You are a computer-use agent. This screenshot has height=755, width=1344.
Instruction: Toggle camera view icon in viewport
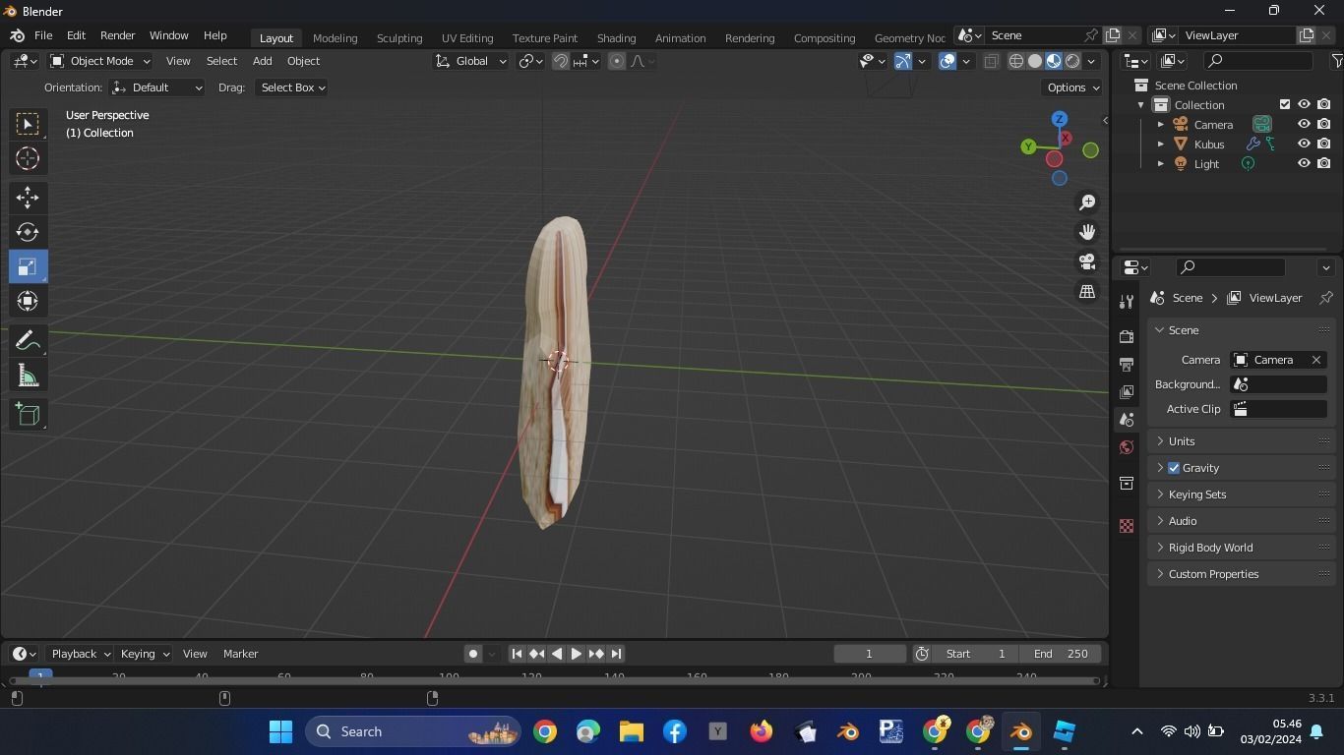(x=1087, y=262)
